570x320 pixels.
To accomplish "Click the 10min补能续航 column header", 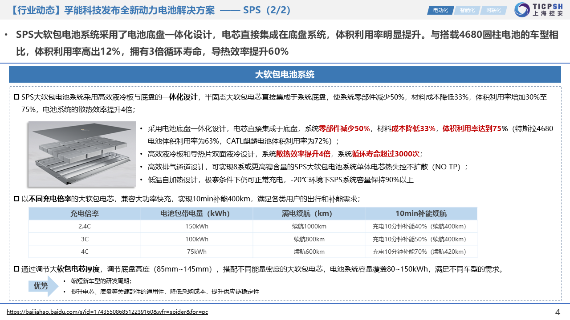I will coord(420,213).
